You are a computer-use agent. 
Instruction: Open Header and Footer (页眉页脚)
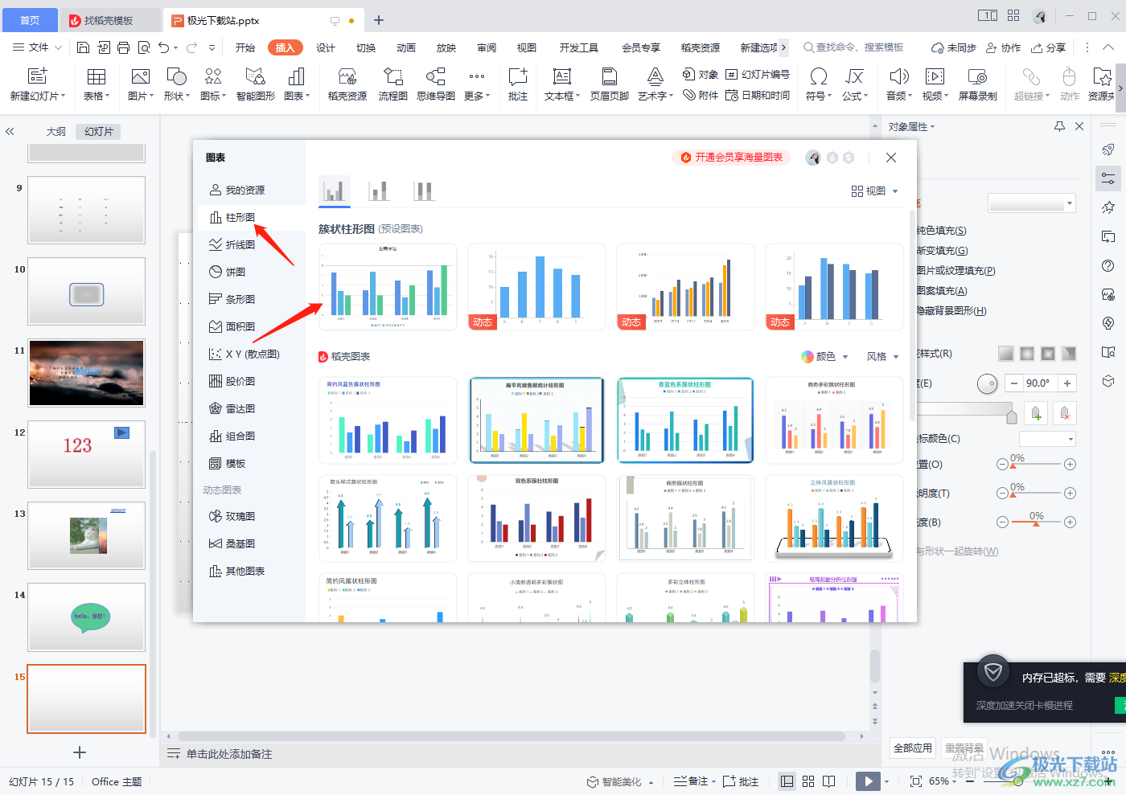[x=610, y=84]
